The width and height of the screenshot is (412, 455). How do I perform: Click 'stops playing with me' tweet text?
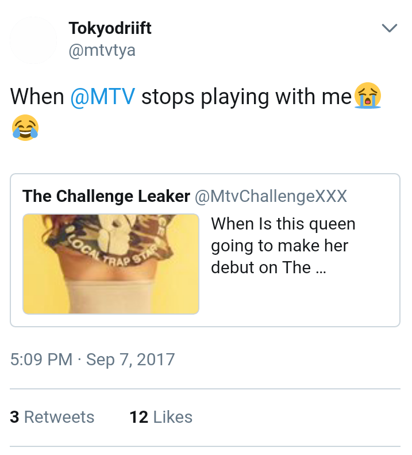tap(247, 97)
